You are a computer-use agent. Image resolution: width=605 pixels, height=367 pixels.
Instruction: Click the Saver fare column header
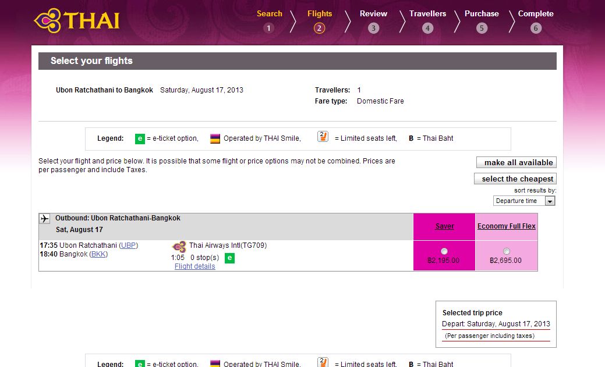(x=444, y=226)
